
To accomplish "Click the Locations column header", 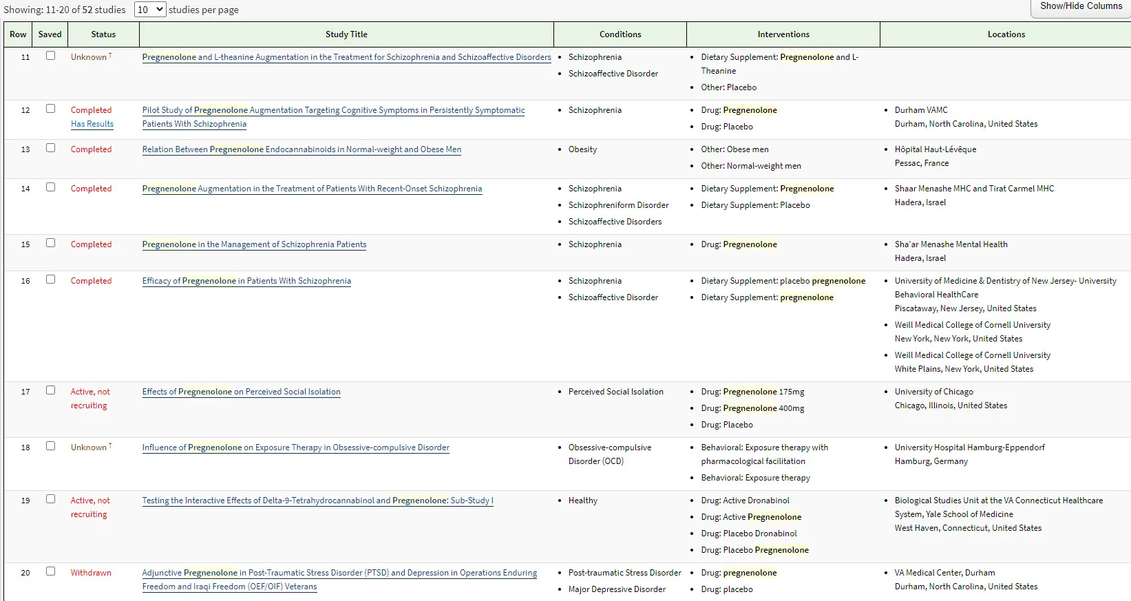I will tap(1006, 34).
